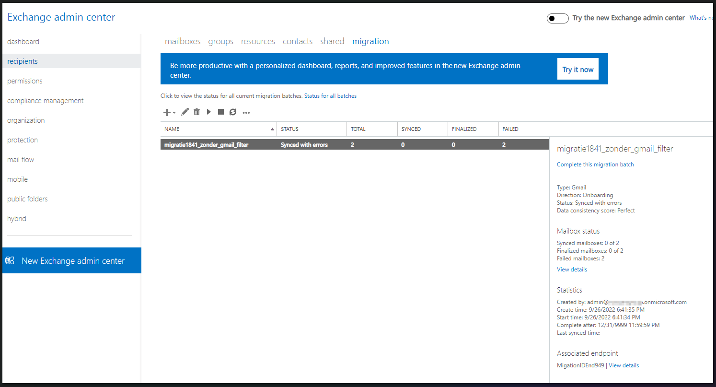Click the Delete trash can icon
The width and height of the screenshot is (716, 387).
point(197,112)
